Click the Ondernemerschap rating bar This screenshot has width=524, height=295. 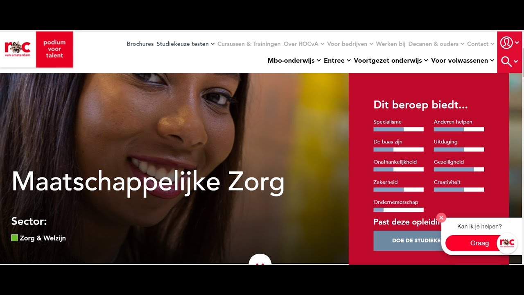398,210
